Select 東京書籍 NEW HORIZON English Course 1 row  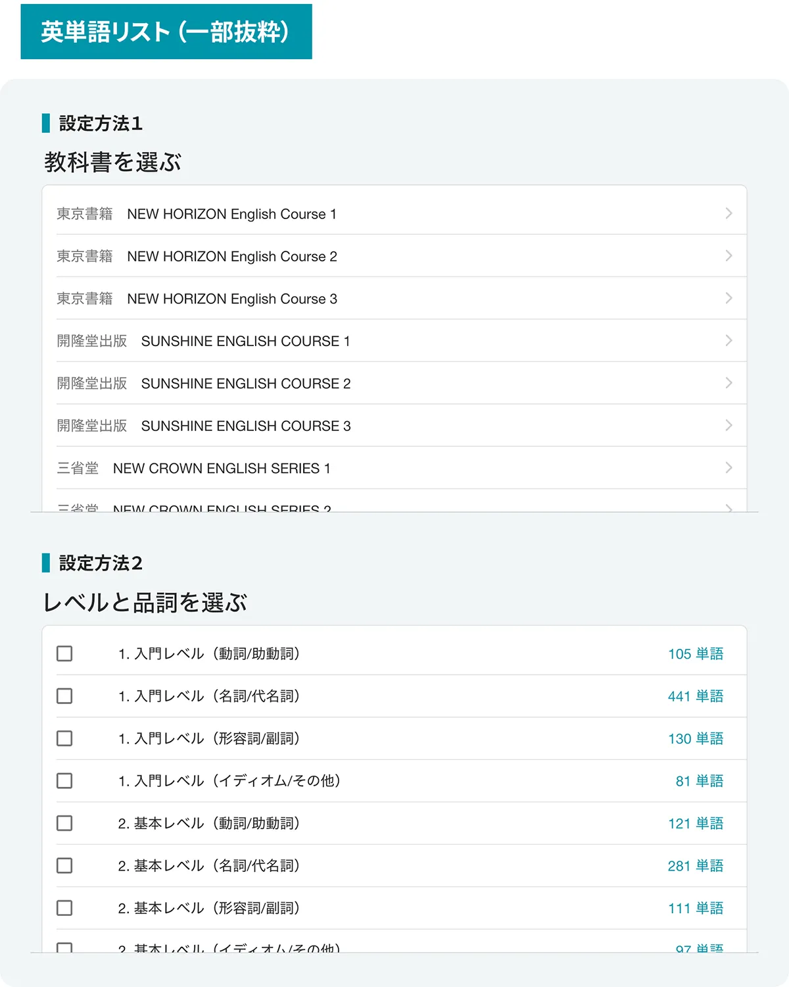[394, 213]
